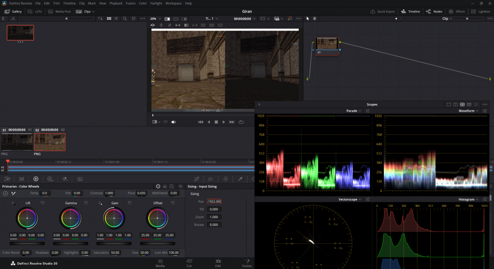Open the viewer zoom 20% dropdown
494x269 pixels.
pos(155,19)
